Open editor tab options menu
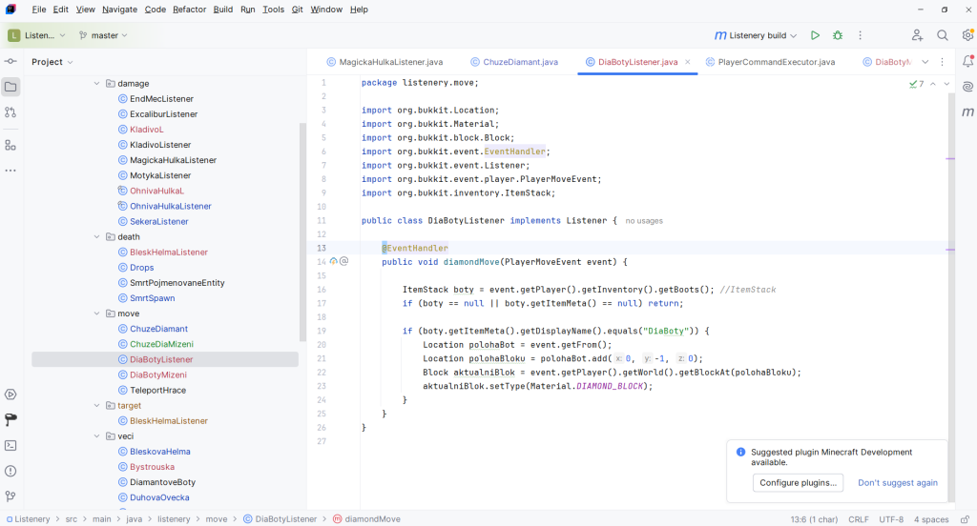 pos(942,62)
